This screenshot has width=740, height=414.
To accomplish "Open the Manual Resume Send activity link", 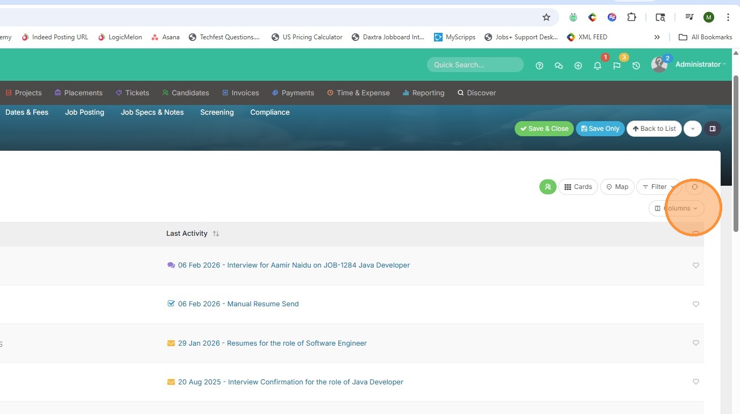I will [x=238, y=304].
